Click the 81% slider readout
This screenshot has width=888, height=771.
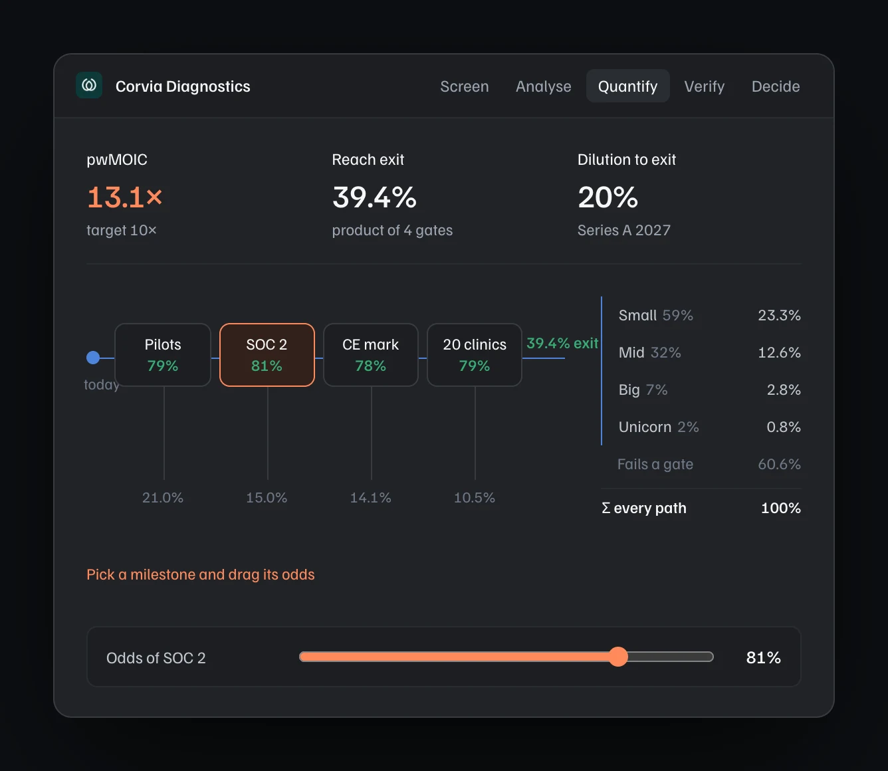tap(763, 657)
